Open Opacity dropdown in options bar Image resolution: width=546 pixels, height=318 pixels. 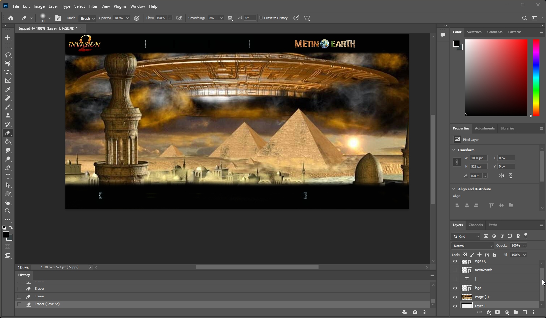pyautogui.click(x=127, y=18)
